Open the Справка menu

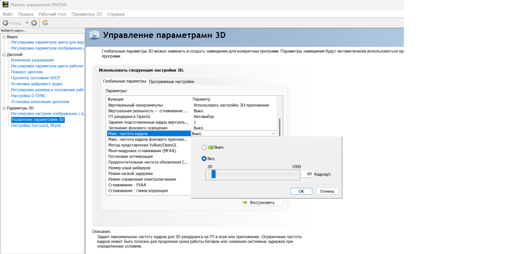point(116,14)
